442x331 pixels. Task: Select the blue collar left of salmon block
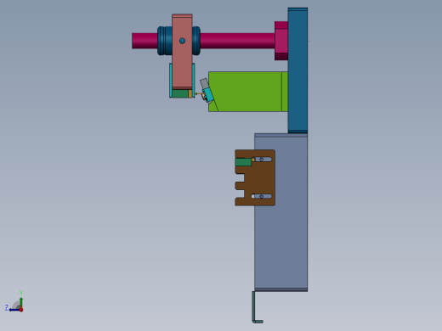tap(165, 41)
